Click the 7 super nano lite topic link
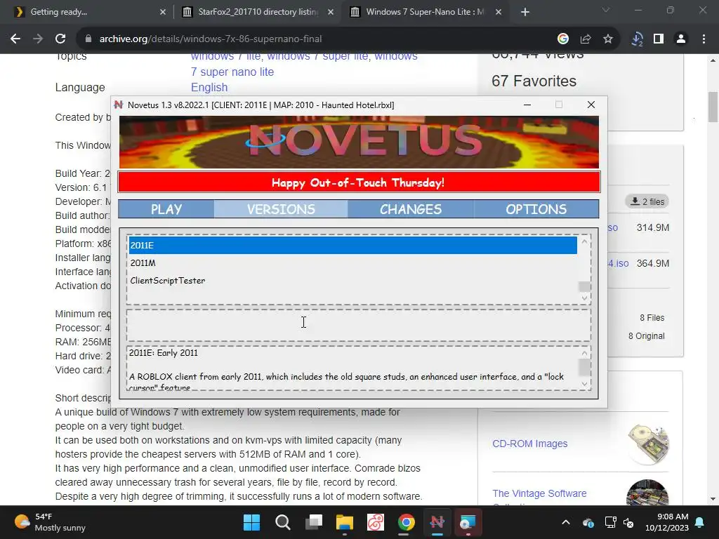Viewport: 719px width, 539px height. pos(232,72)
